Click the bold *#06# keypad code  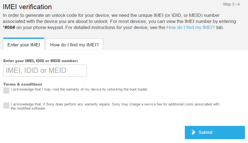[x=9, y=28]
